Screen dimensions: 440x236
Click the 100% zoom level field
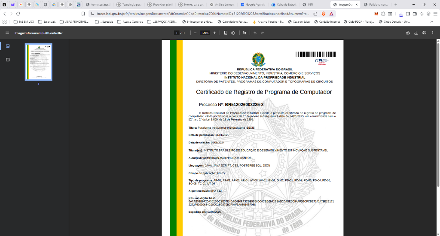coord(205,33)
